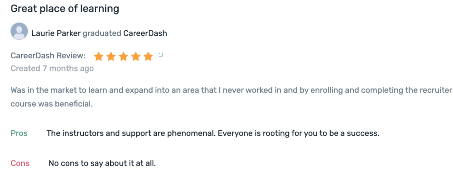This screenshot has height=176, width=453.
Task: Click the review title Great place of learning
Action: [65, 9]
